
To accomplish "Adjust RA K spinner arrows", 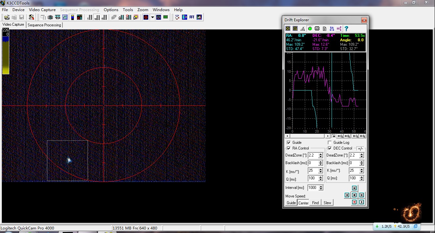I will 320,170.
